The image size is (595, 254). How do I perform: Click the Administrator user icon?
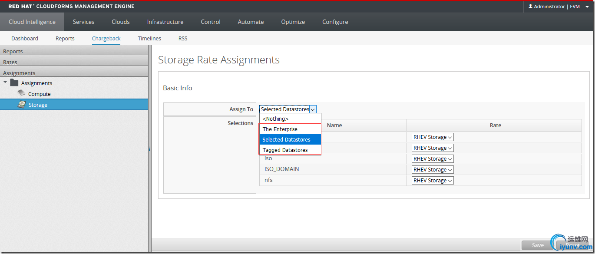point(530,7)
